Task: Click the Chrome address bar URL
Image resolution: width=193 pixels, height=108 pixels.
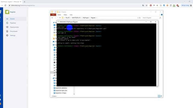Action: point(23,5)
